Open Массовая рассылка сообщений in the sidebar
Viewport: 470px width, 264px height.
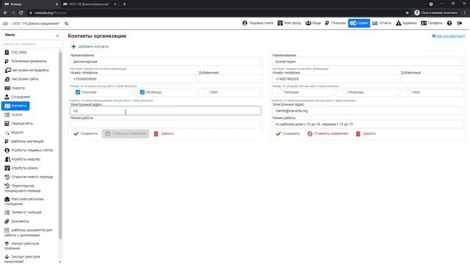click(x=24, y=202)
